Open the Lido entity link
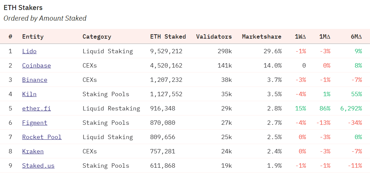Viewport: 370px width, 174px height. click(29, 51)
